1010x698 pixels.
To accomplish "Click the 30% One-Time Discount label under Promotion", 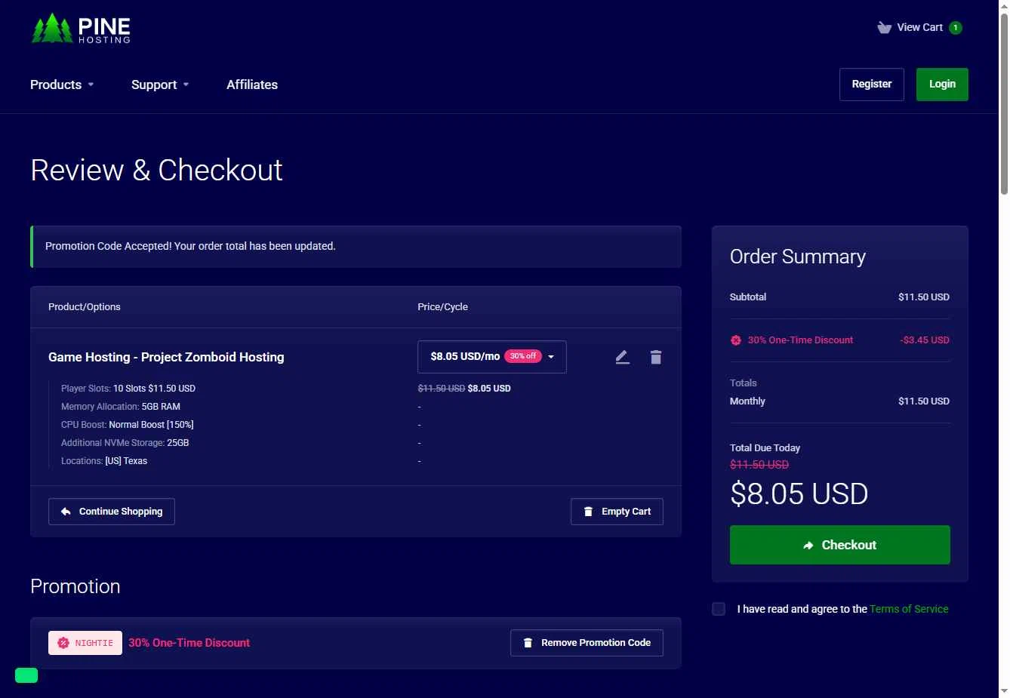I will click(x=189, y=643).
